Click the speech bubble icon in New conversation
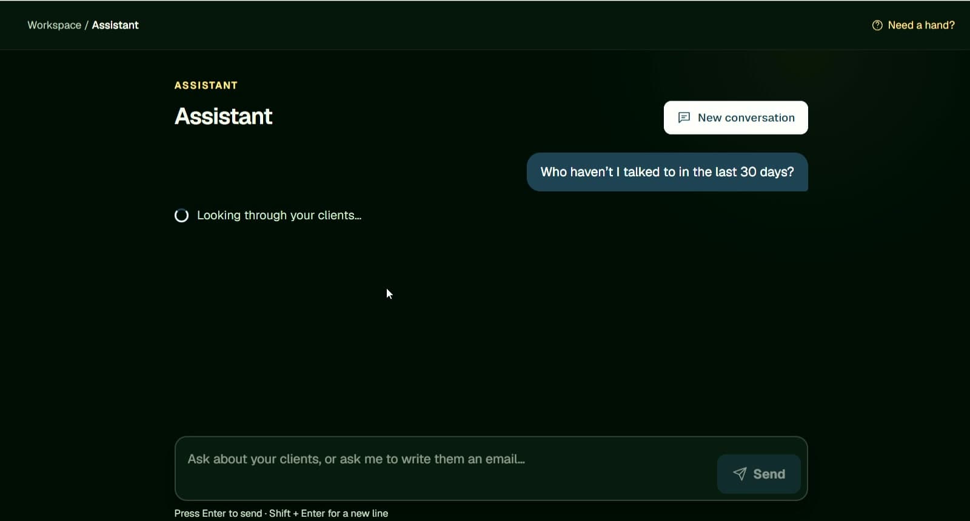 (x=684, y=118)
